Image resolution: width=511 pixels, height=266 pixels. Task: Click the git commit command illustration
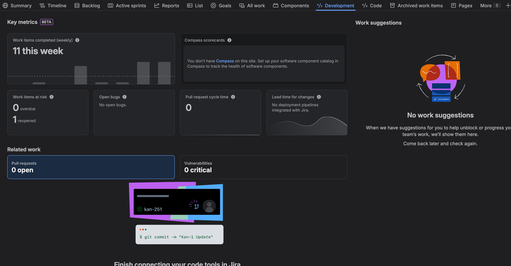(x=180, y=234)
